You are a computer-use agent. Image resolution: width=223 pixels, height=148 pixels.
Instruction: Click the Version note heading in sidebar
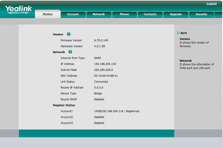[x=185, y=39]
